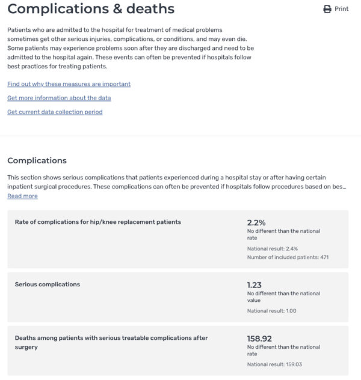Click the Complications section description text

(177, 182)
